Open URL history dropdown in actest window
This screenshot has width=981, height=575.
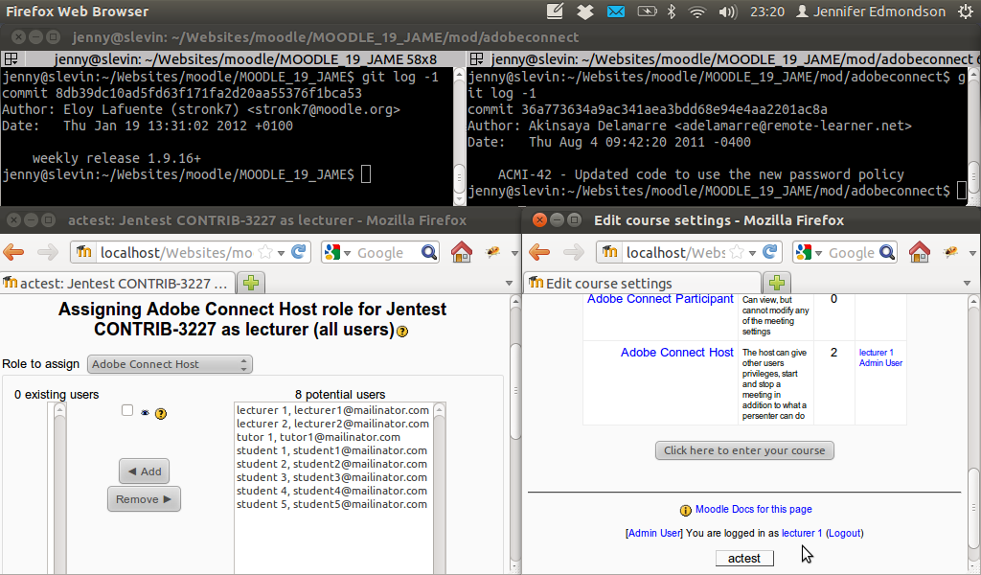point(282,253)
